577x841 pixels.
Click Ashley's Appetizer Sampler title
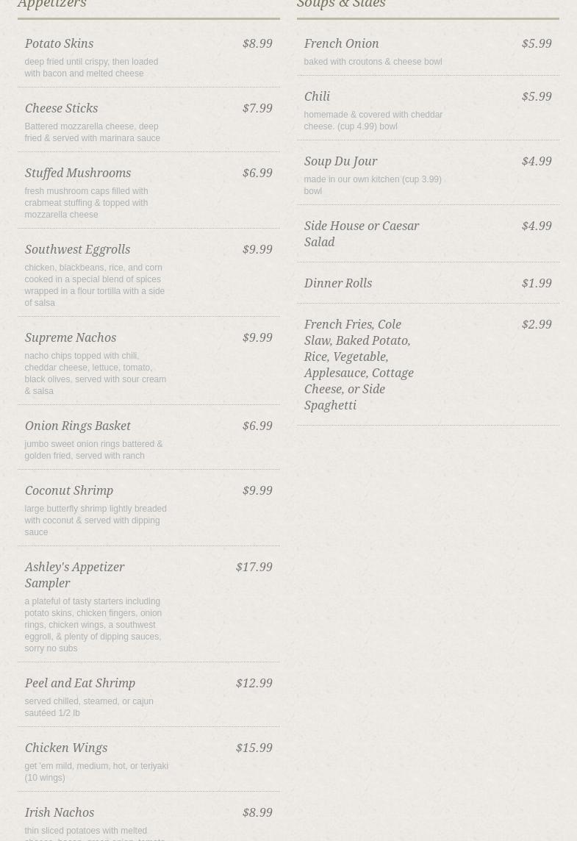[74, 575]
